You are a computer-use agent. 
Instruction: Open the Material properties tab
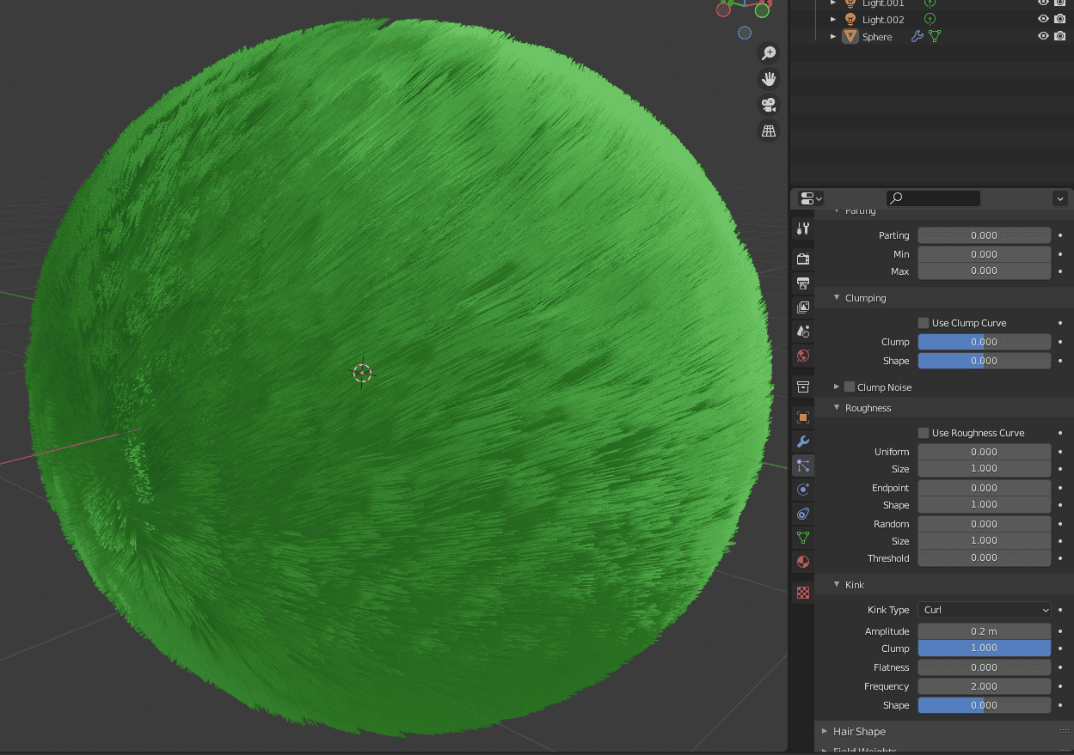pos(802,561)
